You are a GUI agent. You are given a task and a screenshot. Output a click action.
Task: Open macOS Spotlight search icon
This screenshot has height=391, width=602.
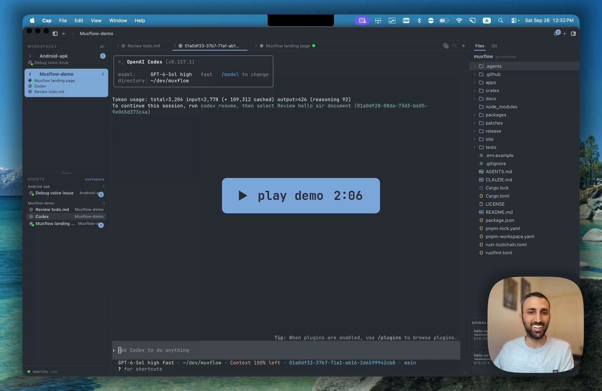501,20
